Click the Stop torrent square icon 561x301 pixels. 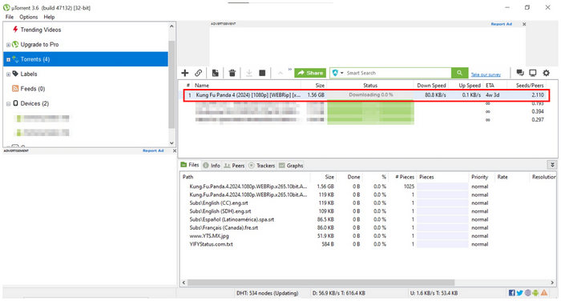pyautogui.click(x=262, y=73)
